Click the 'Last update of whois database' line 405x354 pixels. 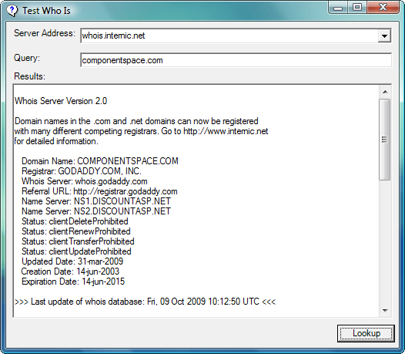pyautogui.click(x=146, y=302)
